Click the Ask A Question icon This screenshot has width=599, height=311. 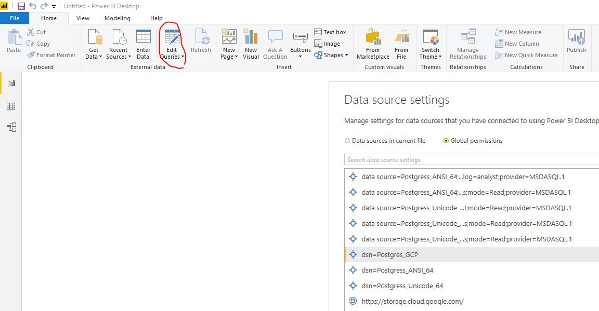275,37
